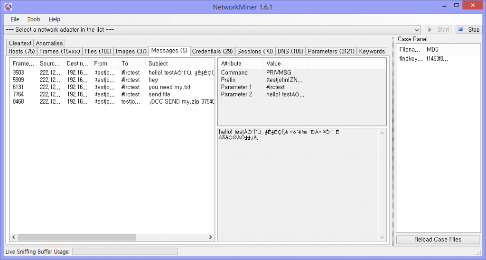Switch to the Keywords tab

(x=372, y=51)
